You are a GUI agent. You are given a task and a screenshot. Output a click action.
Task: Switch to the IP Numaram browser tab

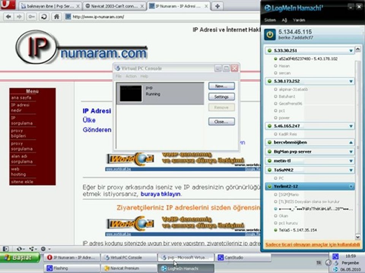178,6
